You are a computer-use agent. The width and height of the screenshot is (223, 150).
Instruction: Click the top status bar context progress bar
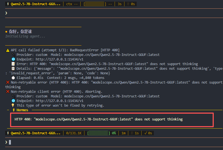(x=94, y=4)
